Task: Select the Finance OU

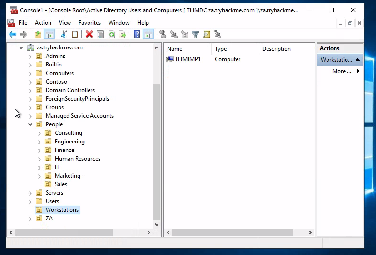Action: point(65,150)
